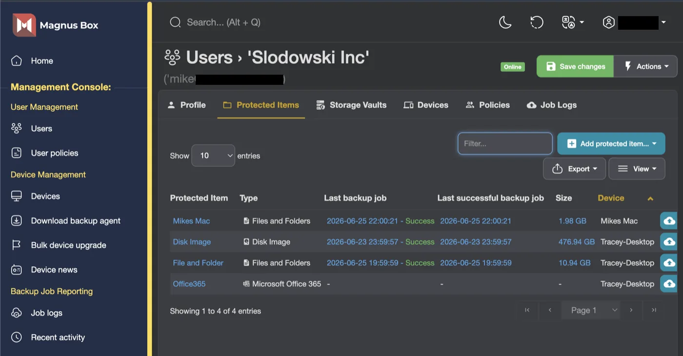This screenshot has width=683, height=356.
Task: Go to first page pagination button
Action: coord(527,310)
